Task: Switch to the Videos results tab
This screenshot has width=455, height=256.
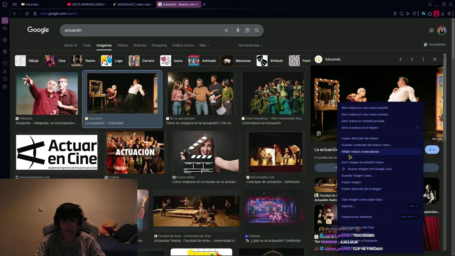Action: pos(122,46)
